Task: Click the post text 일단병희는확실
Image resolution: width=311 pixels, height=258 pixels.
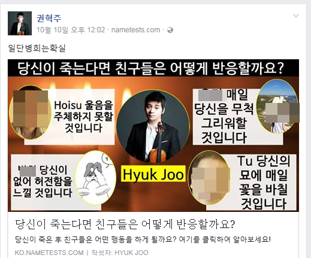Action: click(x=37, y=48)
